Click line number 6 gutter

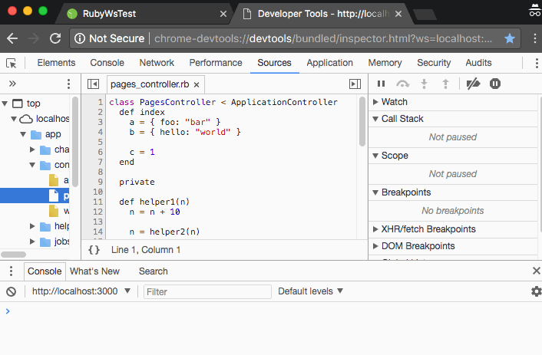[x=100, y=152]
